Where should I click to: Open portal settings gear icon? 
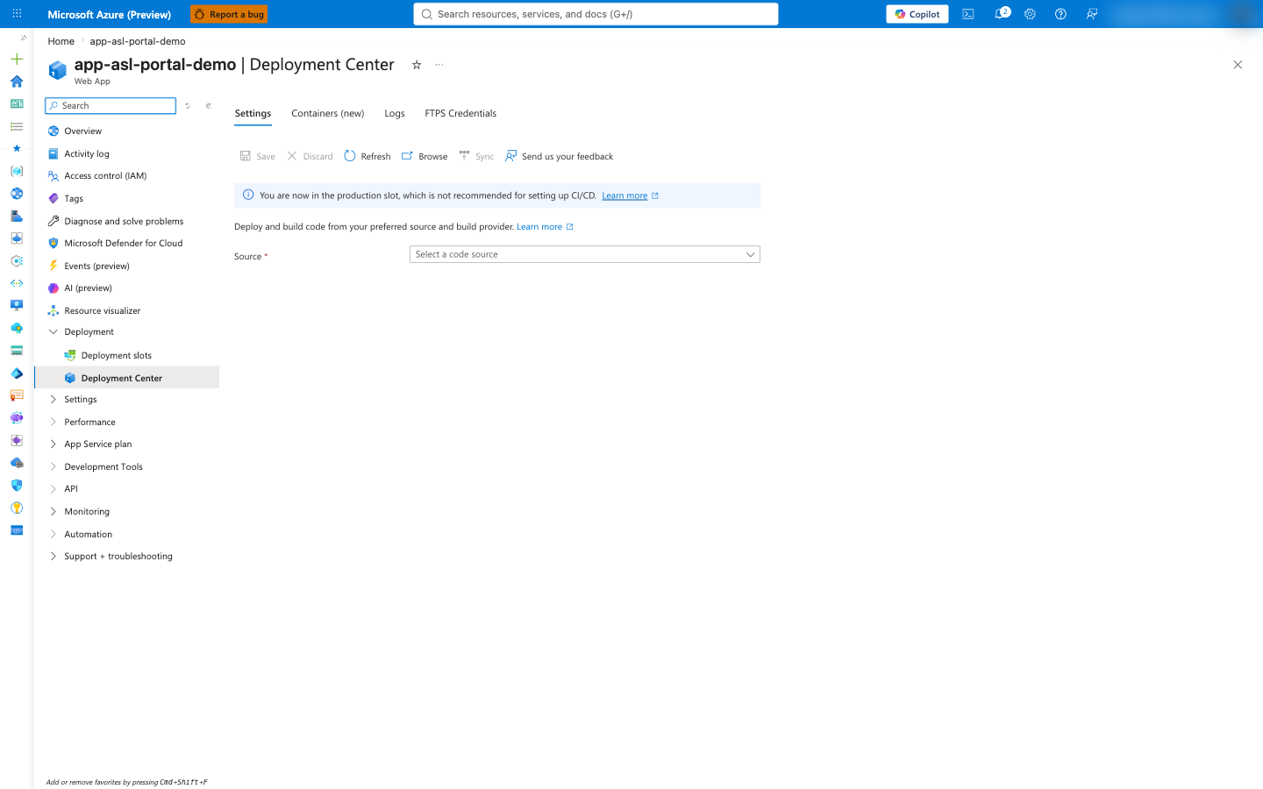(x=1031, y=14)
